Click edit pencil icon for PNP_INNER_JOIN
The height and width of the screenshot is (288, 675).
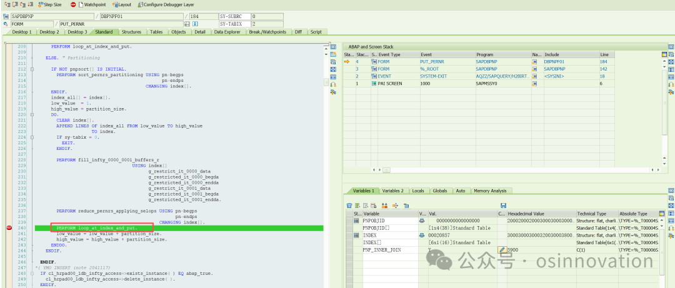501,250
